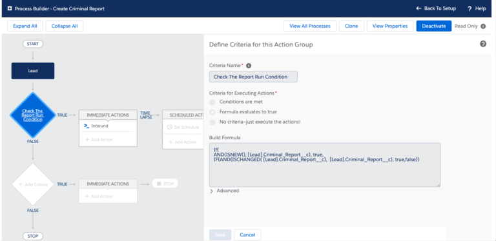Click the Criteria Name input field
This screenshot has height=241, width=496.
click(x=253, y=77)
